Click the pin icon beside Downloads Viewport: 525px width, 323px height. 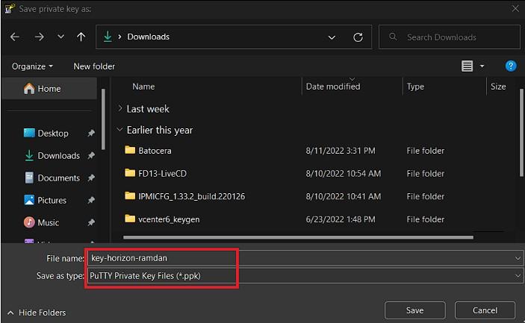tap(91, 156)
